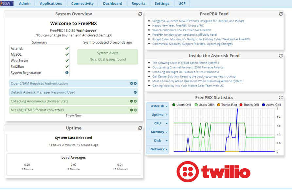Expand the CPU statistics dropdown

[x=157, y=123]
